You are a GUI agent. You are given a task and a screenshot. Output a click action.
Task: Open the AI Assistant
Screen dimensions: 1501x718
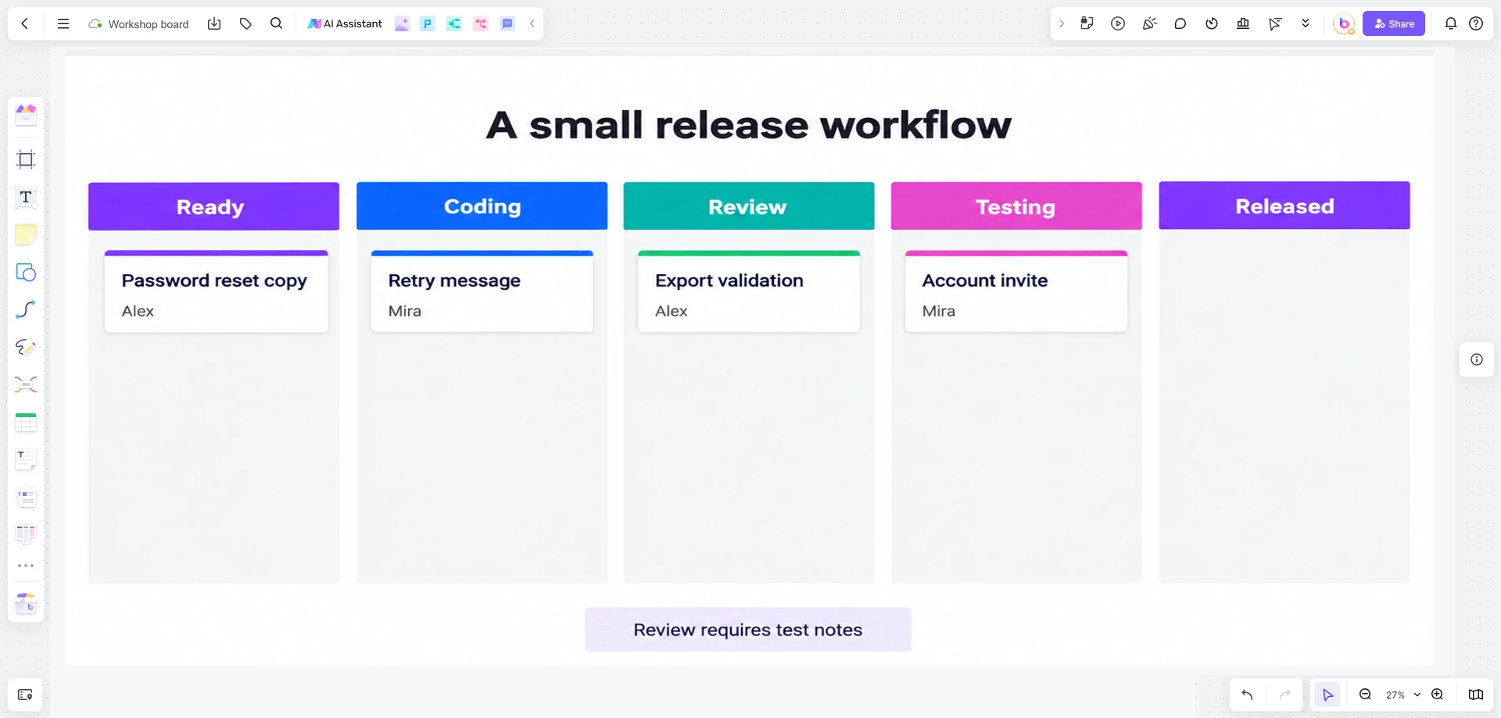345,23
